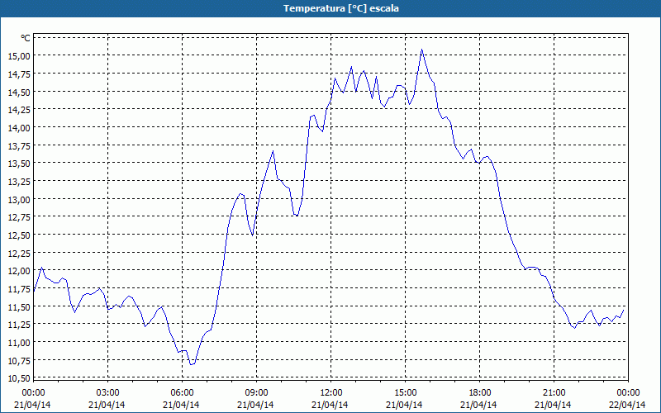
Task: Click the 14,25 axis label
Action: tap(18, 110)
